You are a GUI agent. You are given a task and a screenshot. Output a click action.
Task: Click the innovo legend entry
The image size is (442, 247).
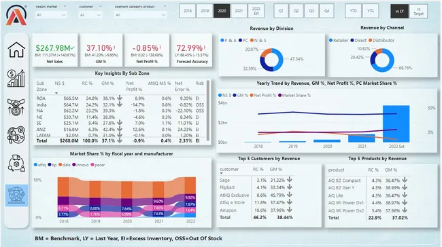click(80, 165)
